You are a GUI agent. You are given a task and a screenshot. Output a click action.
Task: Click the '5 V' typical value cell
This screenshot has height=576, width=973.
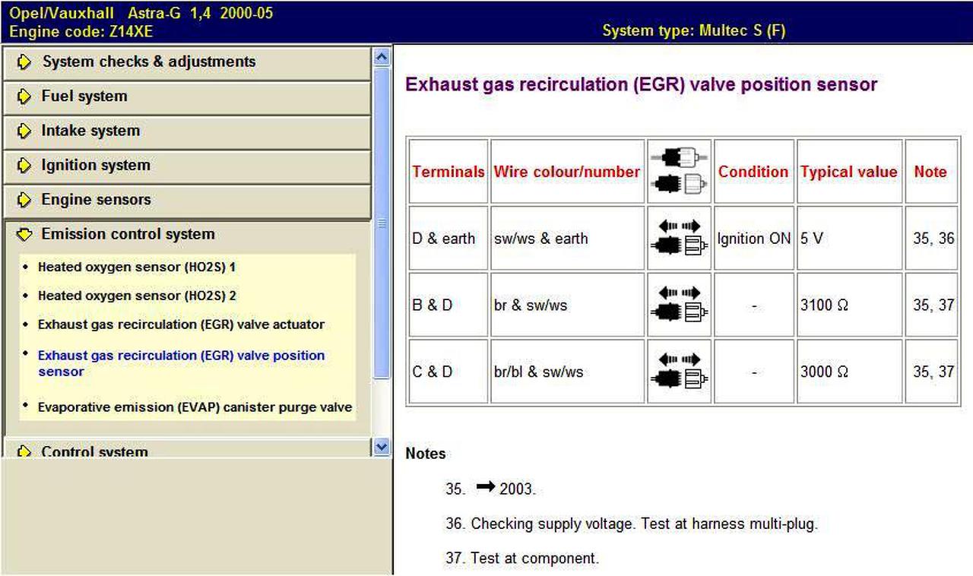[x=849, y=239]
